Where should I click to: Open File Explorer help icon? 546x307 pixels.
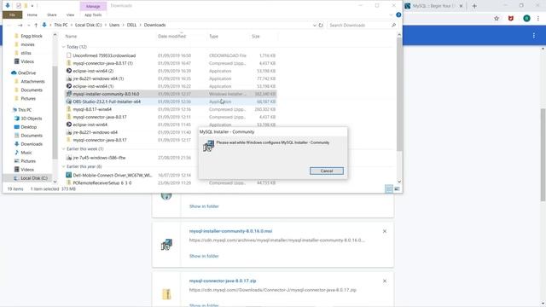coord(398,15)
